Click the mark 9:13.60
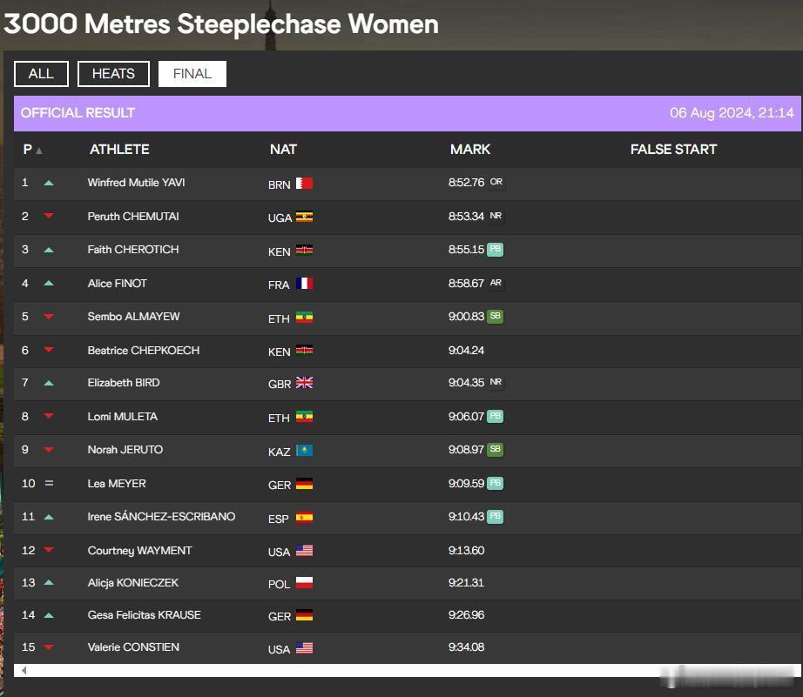This screenshot has height=697, width=803. pyautogui.click(x=466, y=550)
